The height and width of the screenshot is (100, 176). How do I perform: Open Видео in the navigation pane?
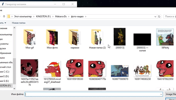tap(1, 39)
